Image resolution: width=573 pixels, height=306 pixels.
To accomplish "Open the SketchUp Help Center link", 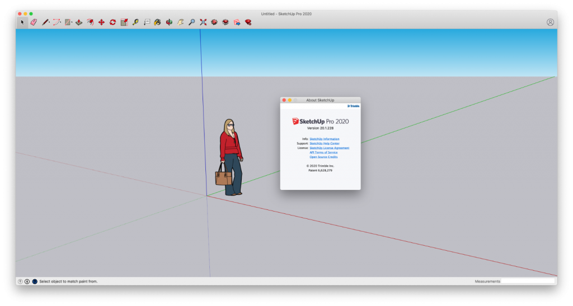I will 325,144.
